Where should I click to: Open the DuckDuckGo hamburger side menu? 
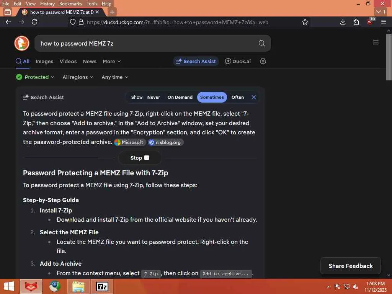(x=376, y=42)
